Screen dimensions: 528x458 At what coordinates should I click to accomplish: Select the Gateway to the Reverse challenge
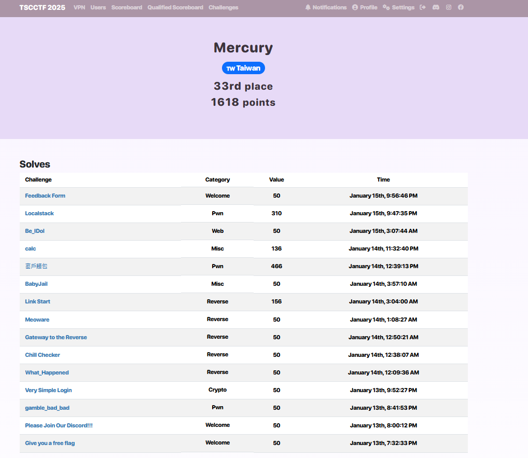(56, 337)
